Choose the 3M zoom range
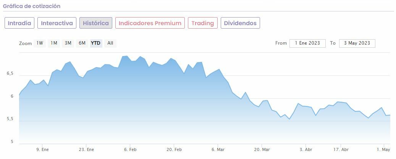This screenshot has height=159, width=396. tap(68, 43)
